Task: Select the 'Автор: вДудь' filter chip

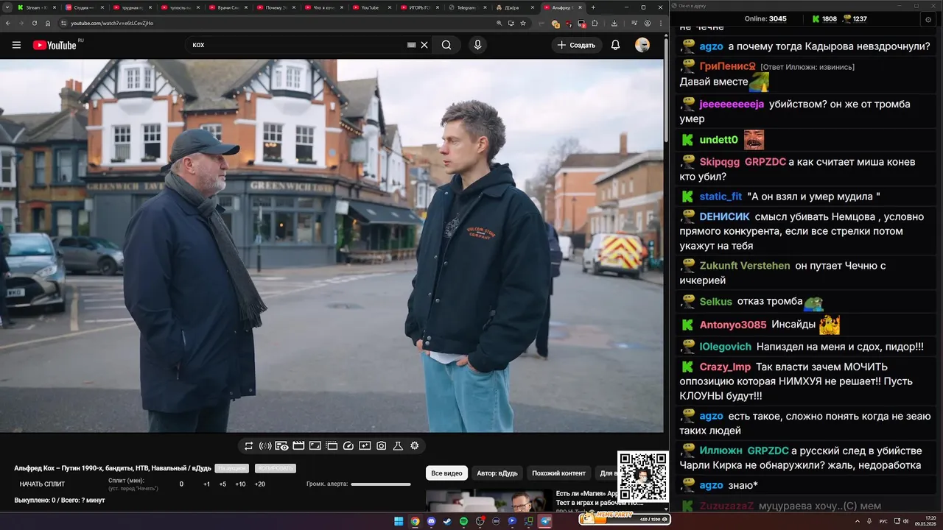Action: [497, 473]
